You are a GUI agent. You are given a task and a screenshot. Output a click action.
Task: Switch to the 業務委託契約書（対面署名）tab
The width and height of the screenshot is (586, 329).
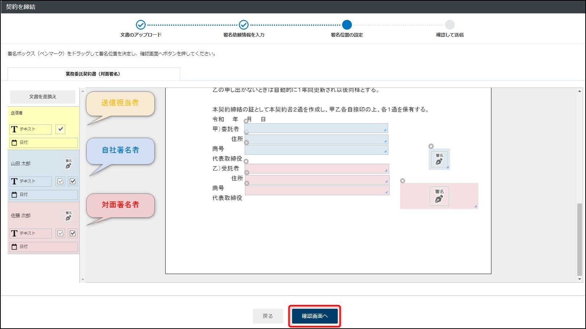93,74
